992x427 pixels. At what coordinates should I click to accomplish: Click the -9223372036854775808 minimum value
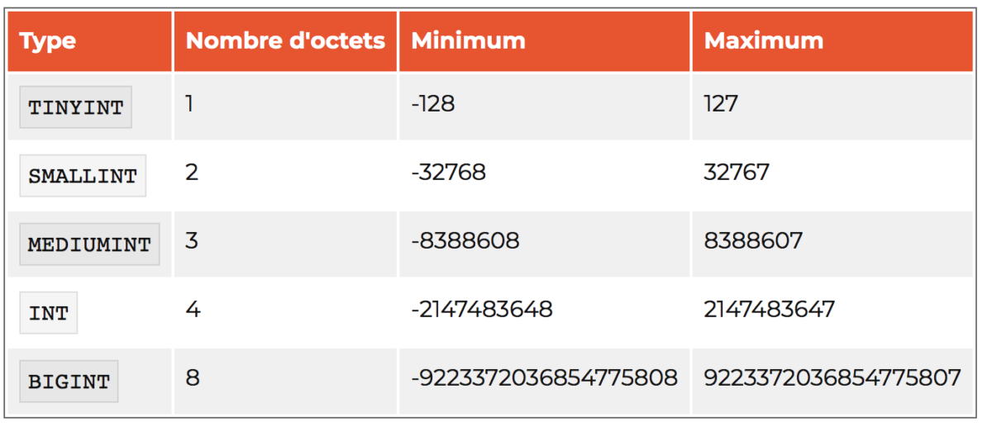545,378
